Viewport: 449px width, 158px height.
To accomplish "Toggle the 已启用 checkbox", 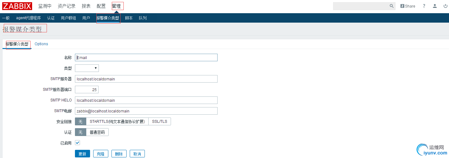I will (x=77, y=143).
